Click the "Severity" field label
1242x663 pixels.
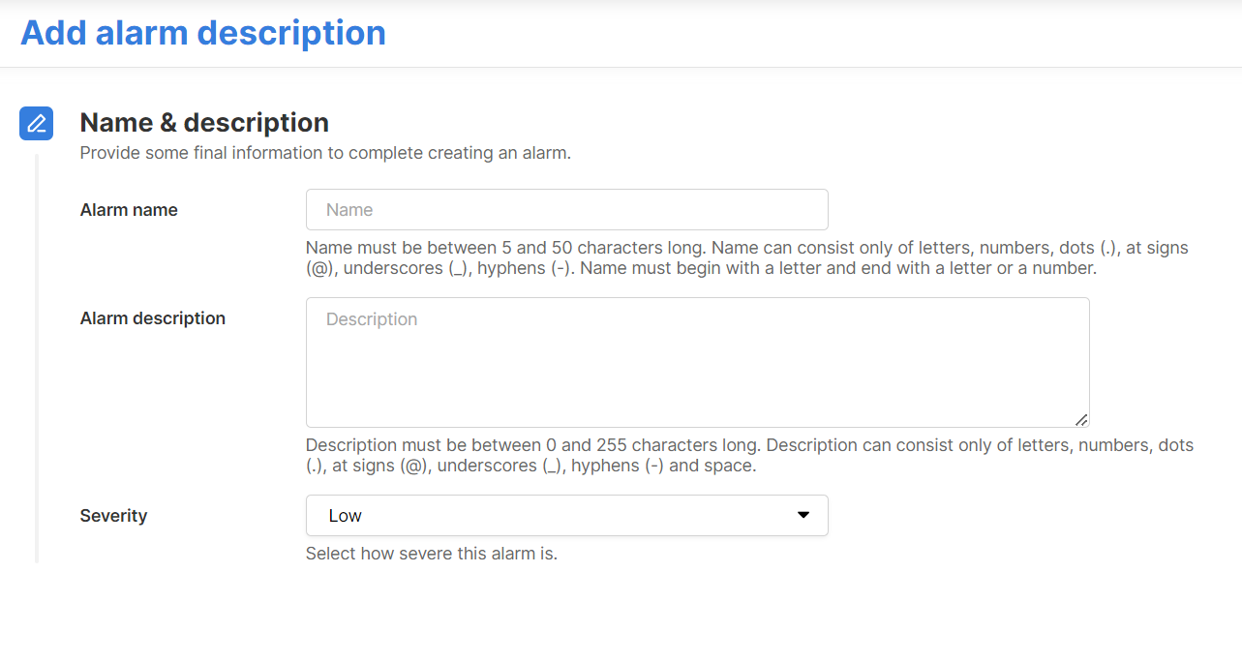click(113, 516)
